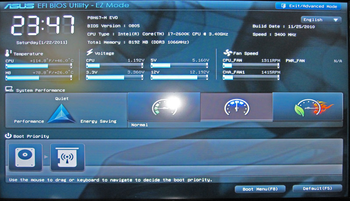Image resolution: width=350 pixels, height=201 pixels.
Task: Select the Energy Saving gauge icon
Action: [164, 107]
